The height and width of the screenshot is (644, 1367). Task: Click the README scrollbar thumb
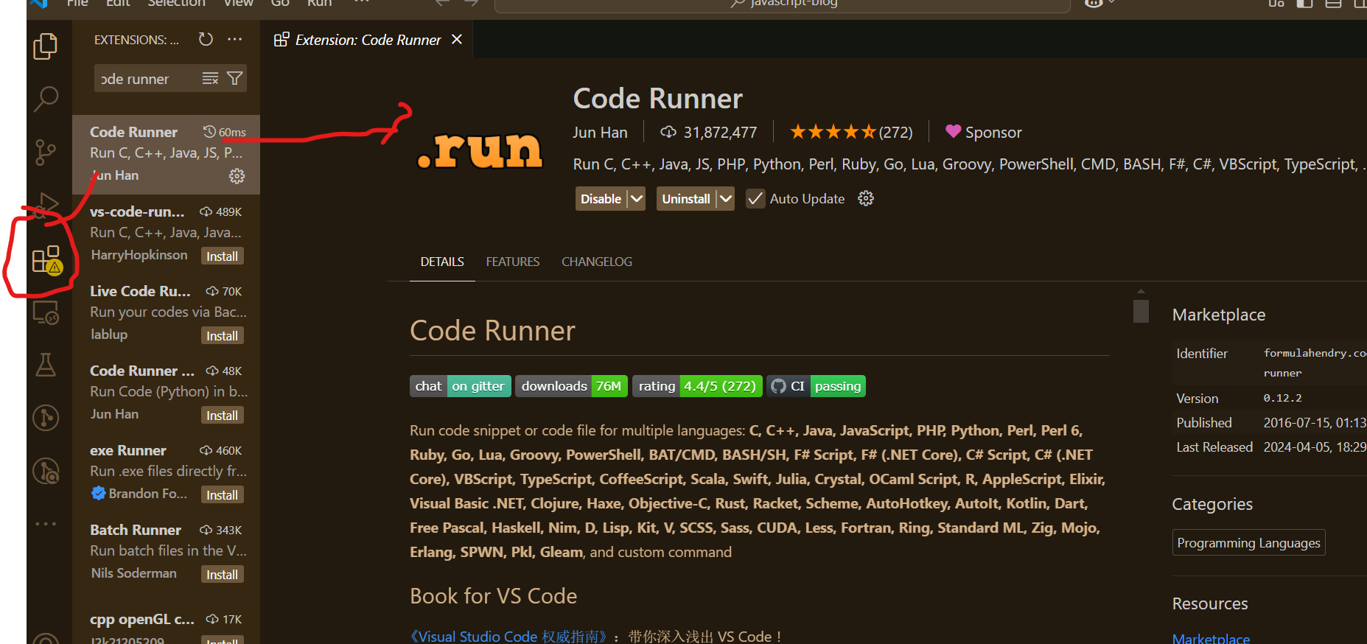coord(1141,310)
